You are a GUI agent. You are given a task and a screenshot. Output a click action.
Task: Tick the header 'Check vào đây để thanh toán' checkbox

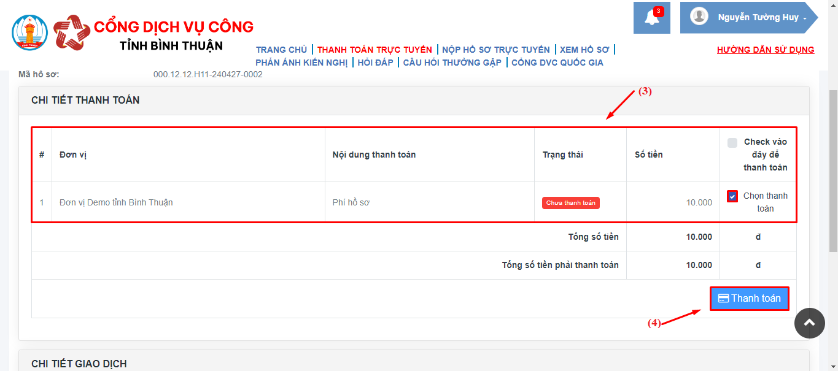point(732,143)
